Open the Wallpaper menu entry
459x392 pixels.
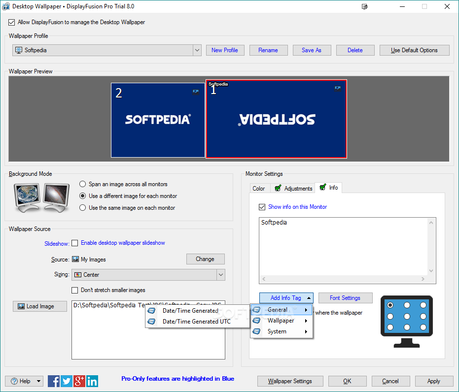(282, 321)
